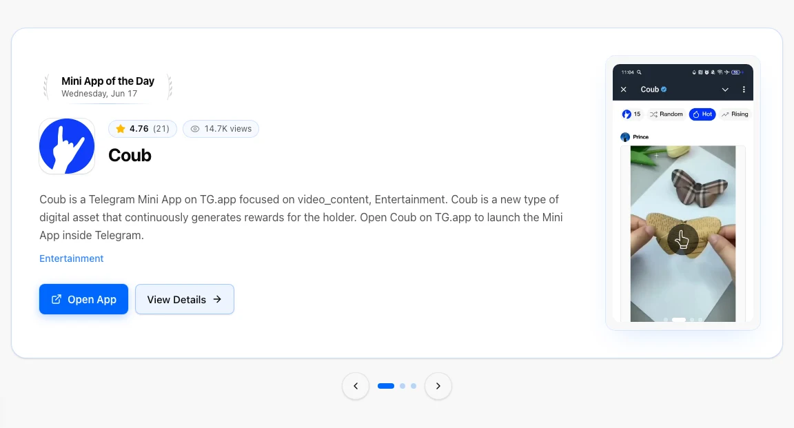Click the close X in screenshot header
This screenshot has width=794, height=428.
[x=623, y=90]
